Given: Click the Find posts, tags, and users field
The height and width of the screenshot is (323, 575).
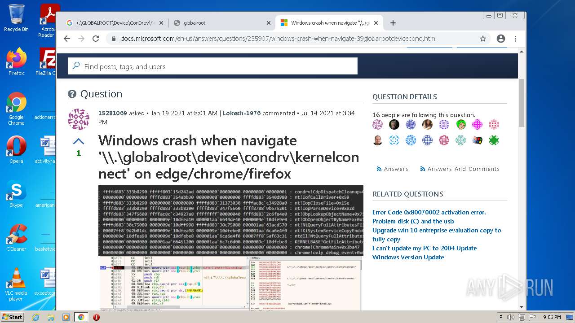Looking at the screenshot, I should pyautogui.click(x=212, y=66).
